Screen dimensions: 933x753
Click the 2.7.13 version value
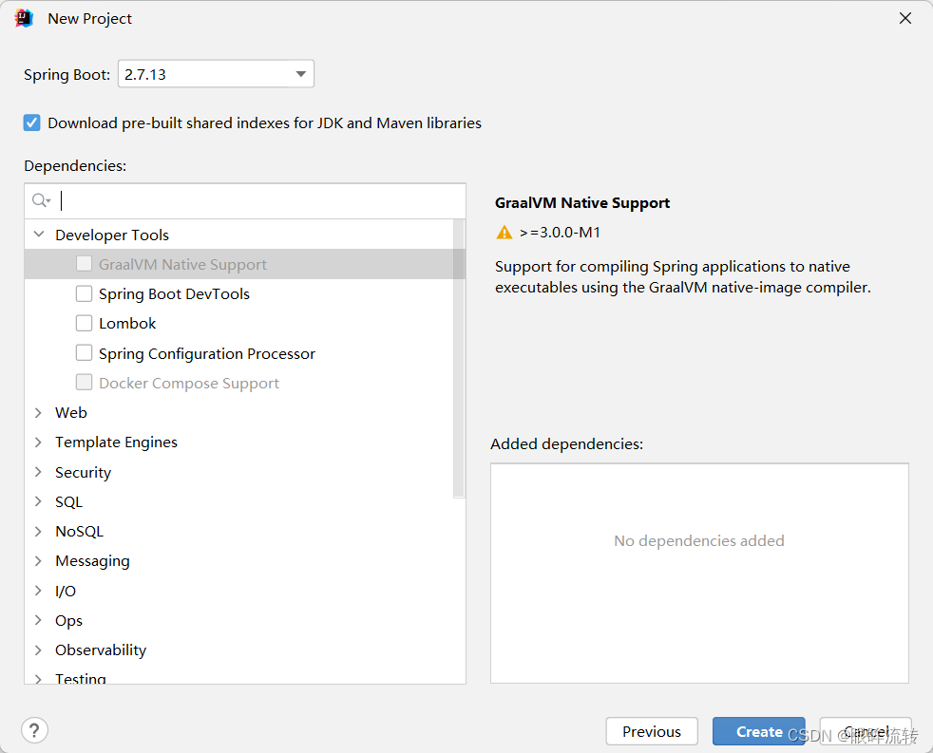145,75
